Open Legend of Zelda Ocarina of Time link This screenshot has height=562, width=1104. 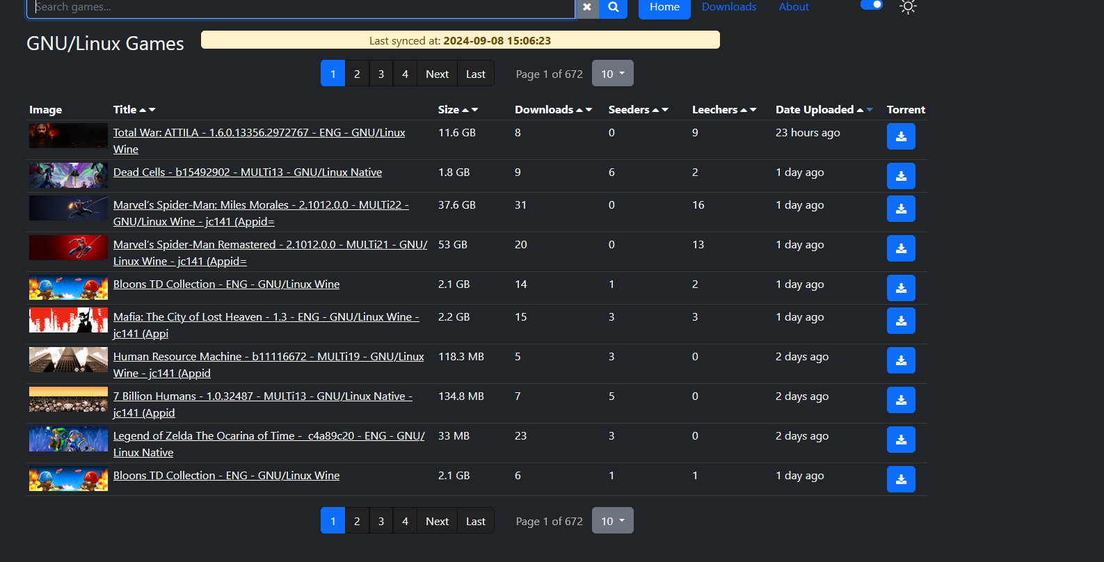(x=269, y=444)
